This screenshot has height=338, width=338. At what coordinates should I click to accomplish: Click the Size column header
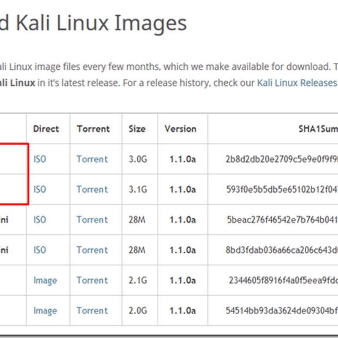137,129
